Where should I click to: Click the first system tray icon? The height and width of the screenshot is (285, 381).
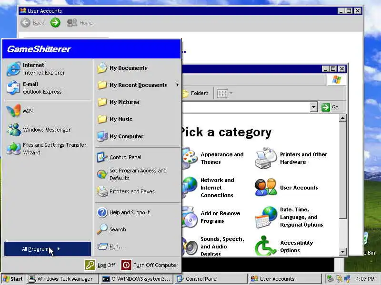click(x=330, y=279)
